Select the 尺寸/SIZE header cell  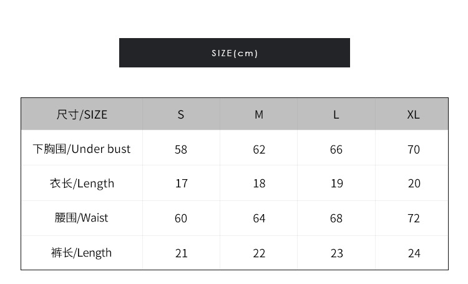click(x=82, y=114)
